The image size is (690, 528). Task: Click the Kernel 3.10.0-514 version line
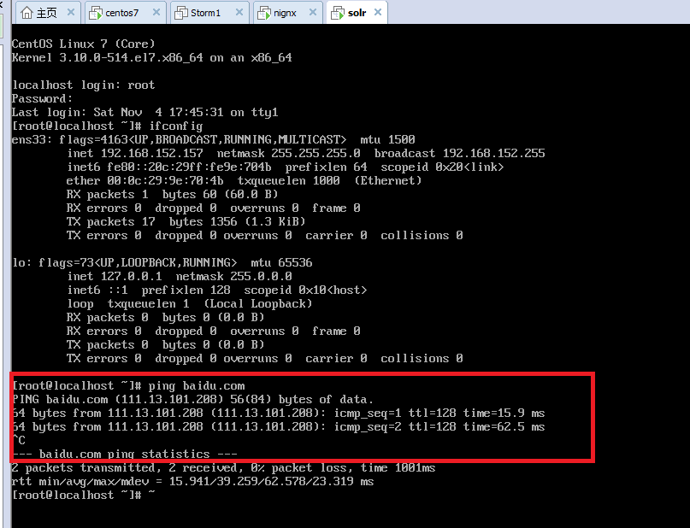click(x=152, y=57)
